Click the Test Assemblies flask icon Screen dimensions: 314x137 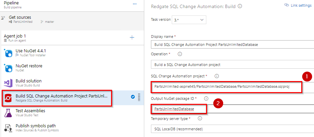tap(8, 113)
